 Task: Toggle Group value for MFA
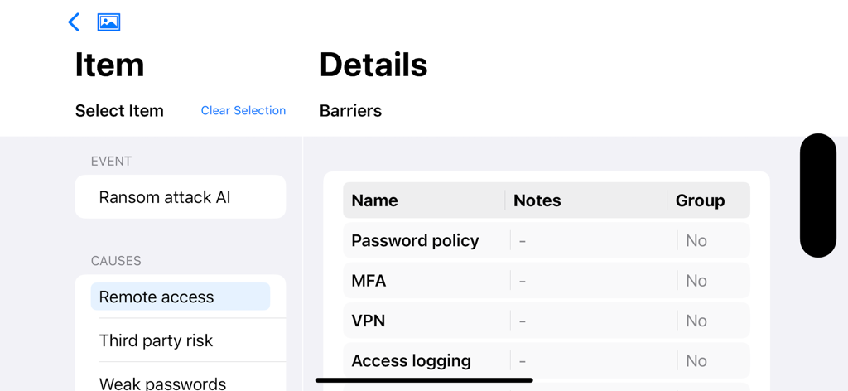pos(696,281)
